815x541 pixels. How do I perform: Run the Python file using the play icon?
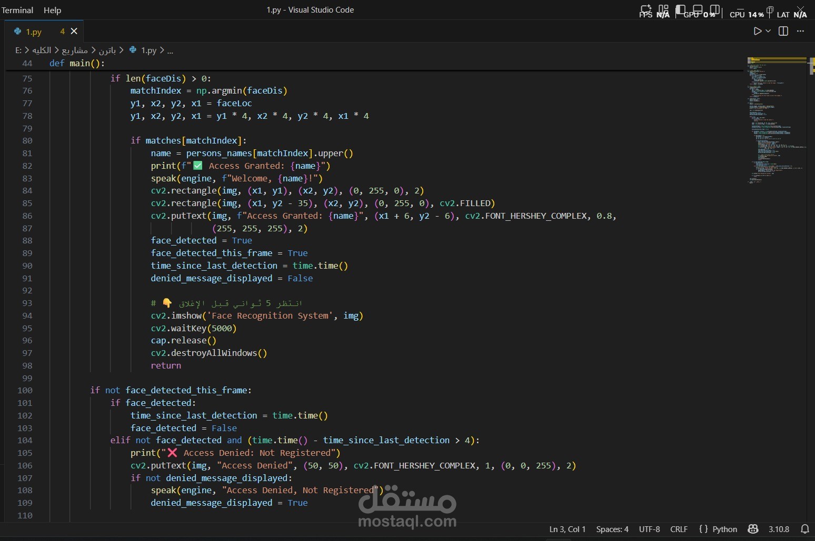coord(758,31)
